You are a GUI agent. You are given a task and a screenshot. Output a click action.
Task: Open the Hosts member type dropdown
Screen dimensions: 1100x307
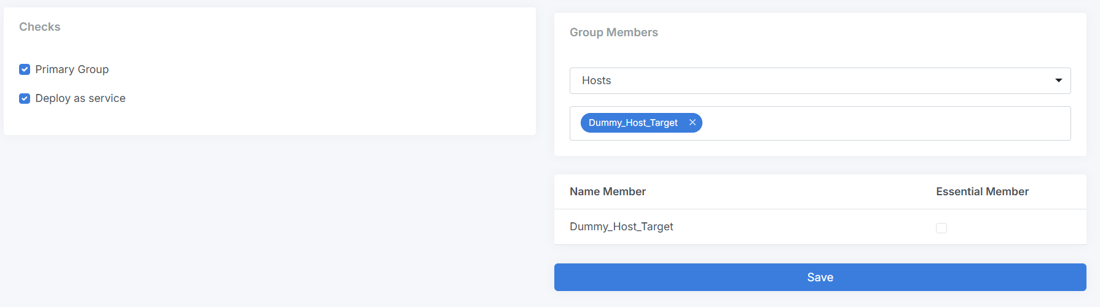(x=820, y=80)
